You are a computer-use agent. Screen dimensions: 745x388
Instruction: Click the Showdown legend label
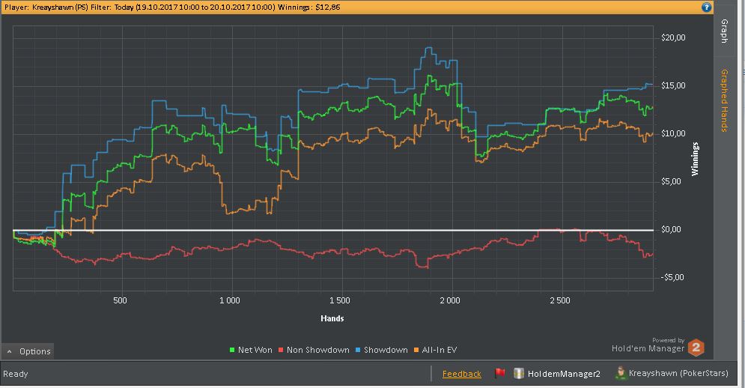click(386, 350)
